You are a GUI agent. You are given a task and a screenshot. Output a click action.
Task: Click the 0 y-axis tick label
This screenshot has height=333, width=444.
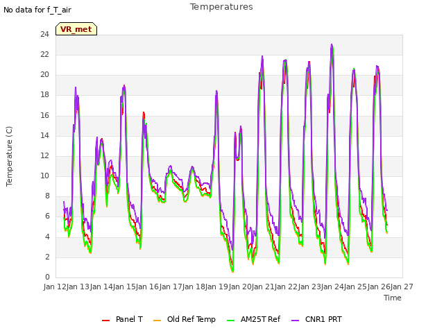click(x=47, y=277)
